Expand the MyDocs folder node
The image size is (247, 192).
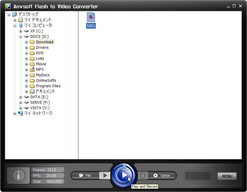pyautogui.click(x=26, y=75)
